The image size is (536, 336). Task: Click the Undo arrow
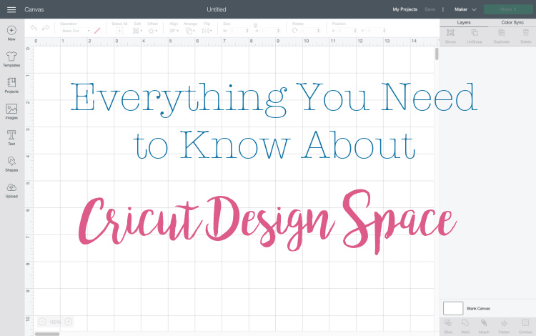34,28
